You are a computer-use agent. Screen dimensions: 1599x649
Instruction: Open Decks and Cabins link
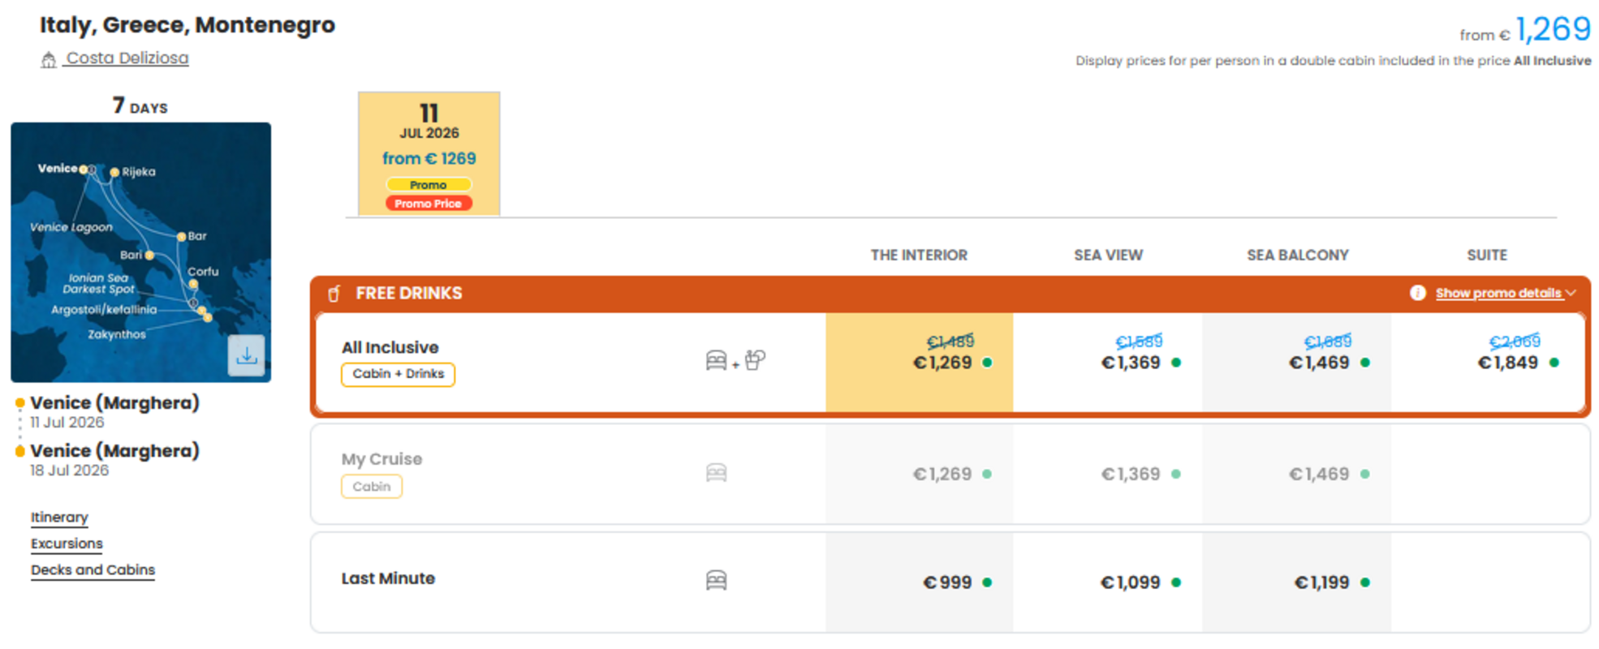(x=93, y=570)
